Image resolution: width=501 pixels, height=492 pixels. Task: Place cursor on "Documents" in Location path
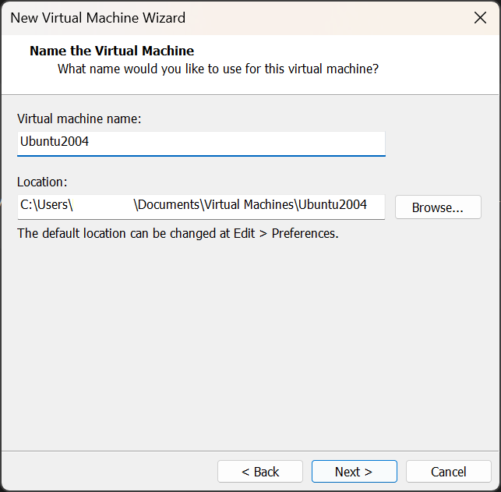pos(169,206)
